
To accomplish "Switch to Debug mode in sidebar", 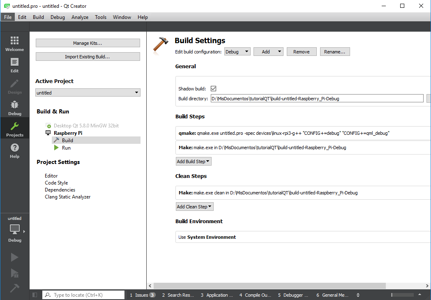I will [14, 108].
